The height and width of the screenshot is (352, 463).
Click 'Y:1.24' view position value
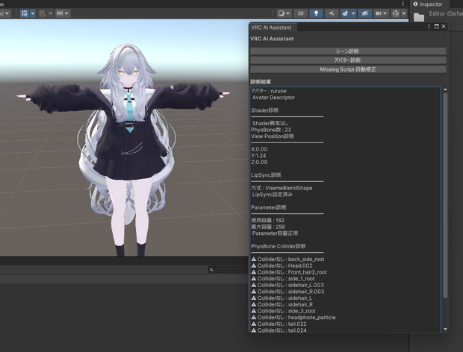pos(258,156)
